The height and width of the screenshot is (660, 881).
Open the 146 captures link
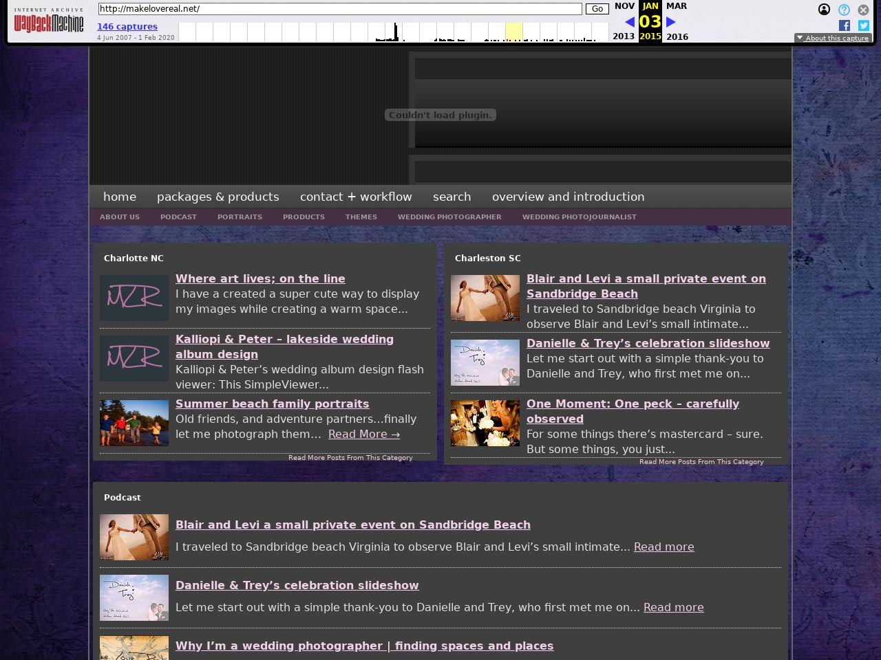(127, 27)
